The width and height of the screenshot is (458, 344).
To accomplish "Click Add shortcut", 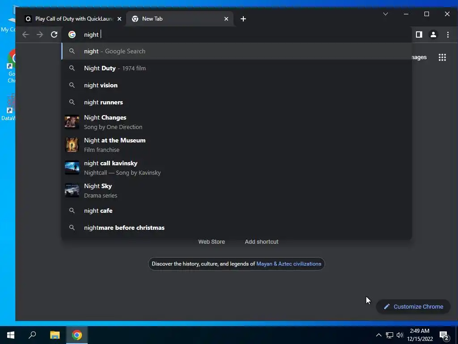I will [x=261, y=241].
